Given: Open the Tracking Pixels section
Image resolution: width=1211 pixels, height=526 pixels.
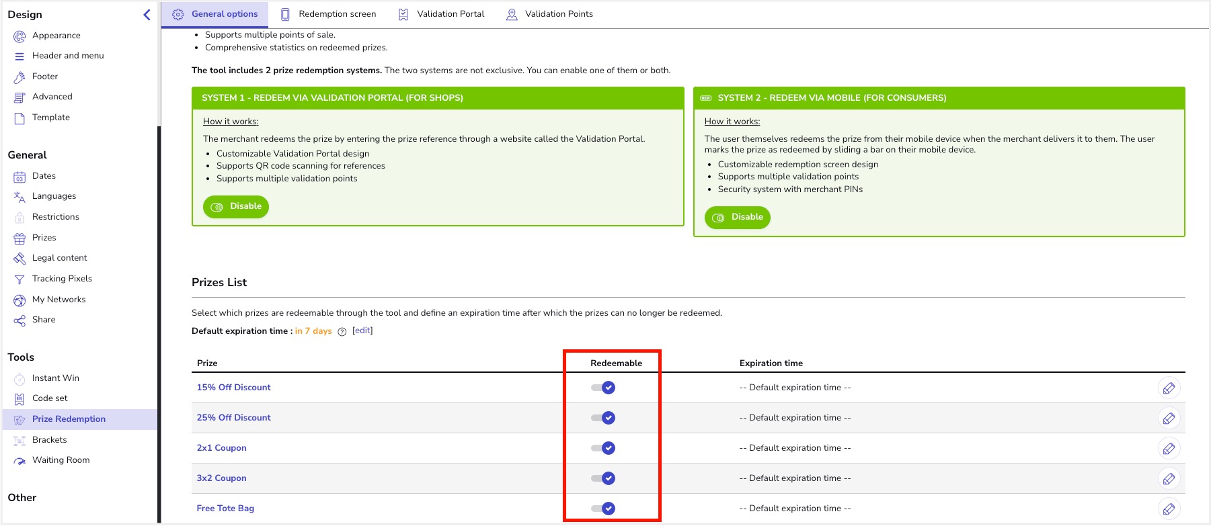Looking at the screenshot, I should point(62,279).
